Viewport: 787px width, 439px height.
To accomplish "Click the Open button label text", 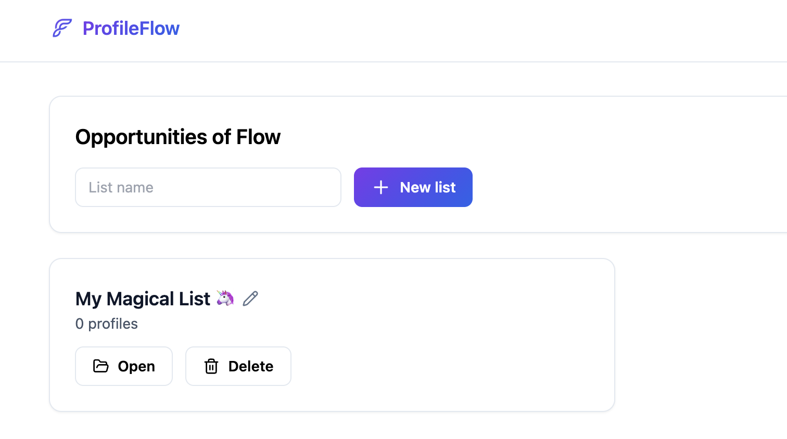I will tap(136, 366).
